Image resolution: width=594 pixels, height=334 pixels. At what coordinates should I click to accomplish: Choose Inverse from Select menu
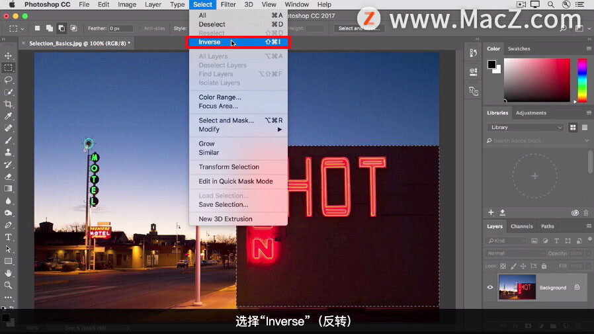(x=238, y=42)
